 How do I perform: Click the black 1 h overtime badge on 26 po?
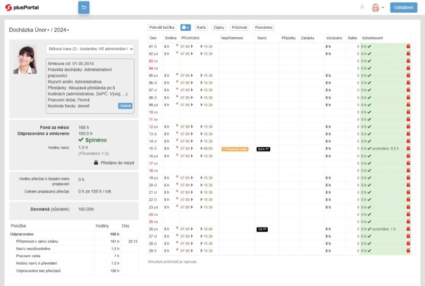click(262, 230)
